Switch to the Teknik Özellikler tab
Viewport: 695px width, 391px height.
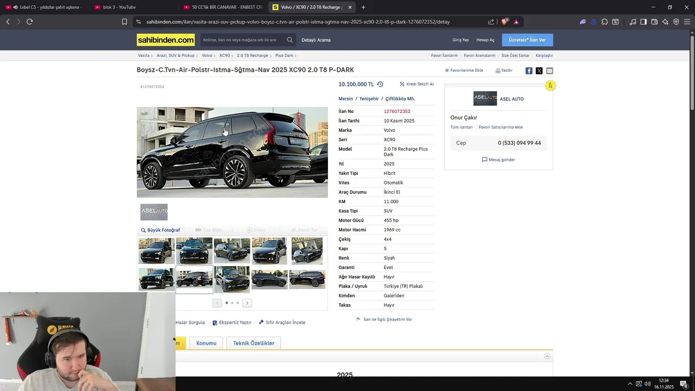coord(254,343)
